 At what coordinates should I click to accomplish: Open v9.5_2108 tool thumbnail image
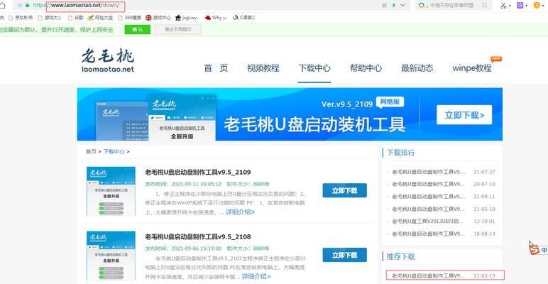tap(111, 256)
